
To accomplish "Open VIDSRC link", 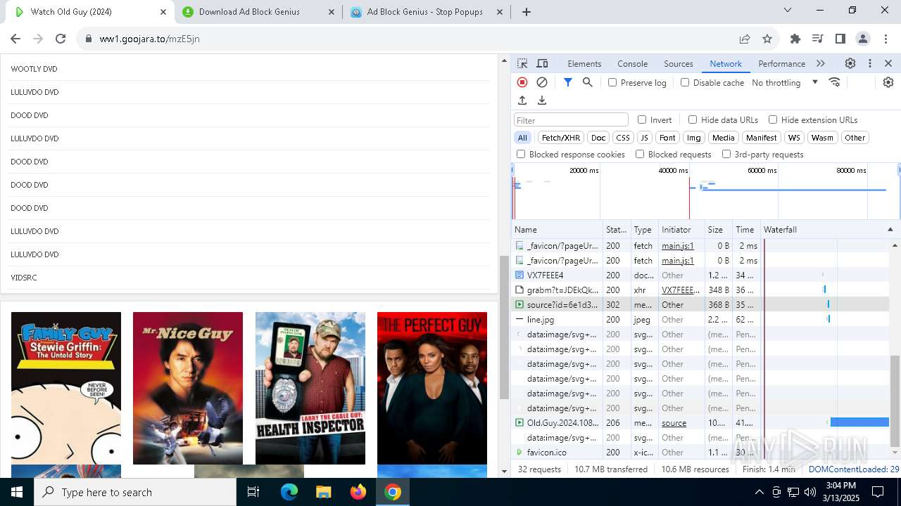I will pyautogui.click(x=24, y=278).
